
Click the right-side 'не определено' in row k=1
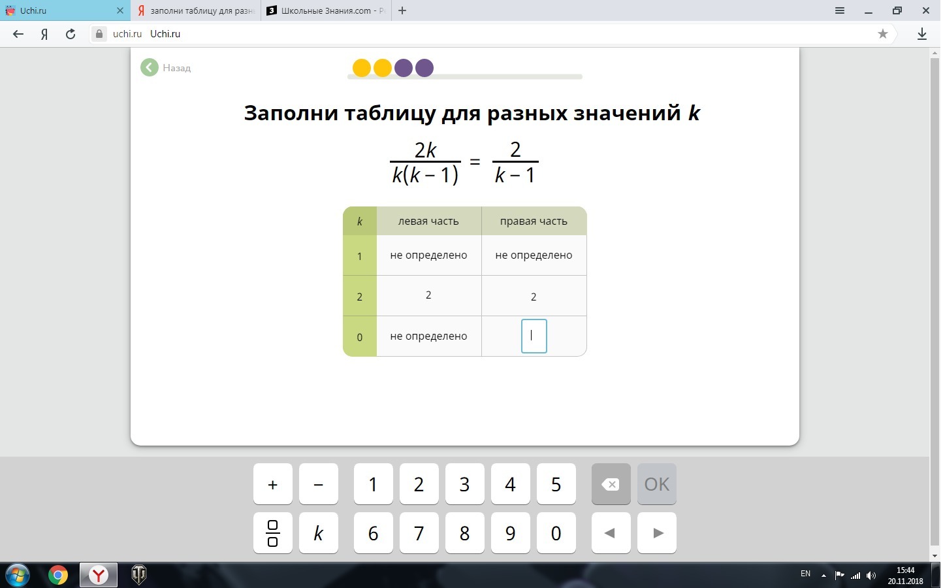534,255
